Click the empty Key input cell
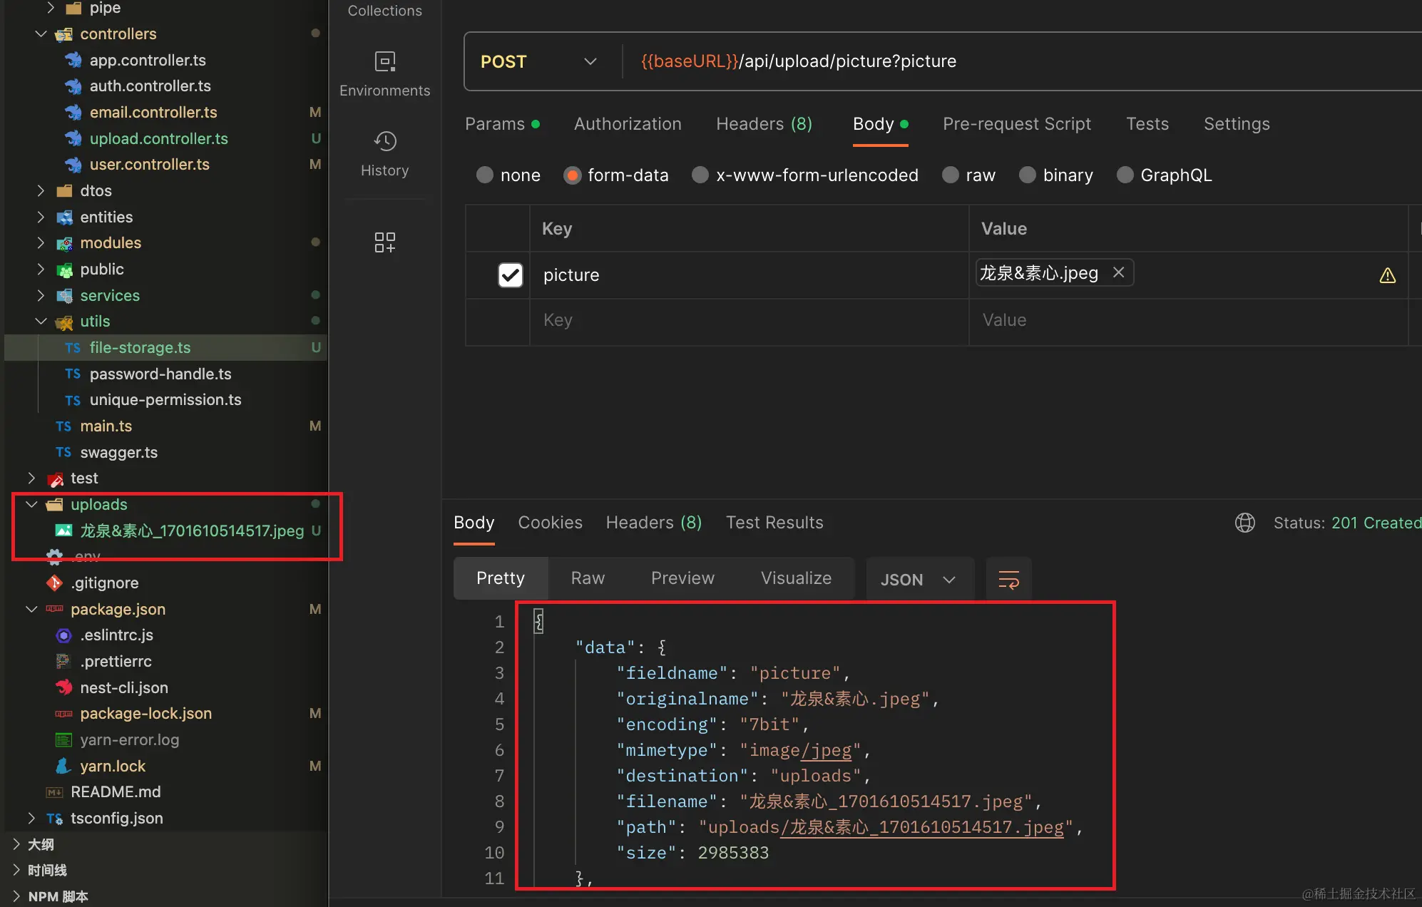 (749, 321)
